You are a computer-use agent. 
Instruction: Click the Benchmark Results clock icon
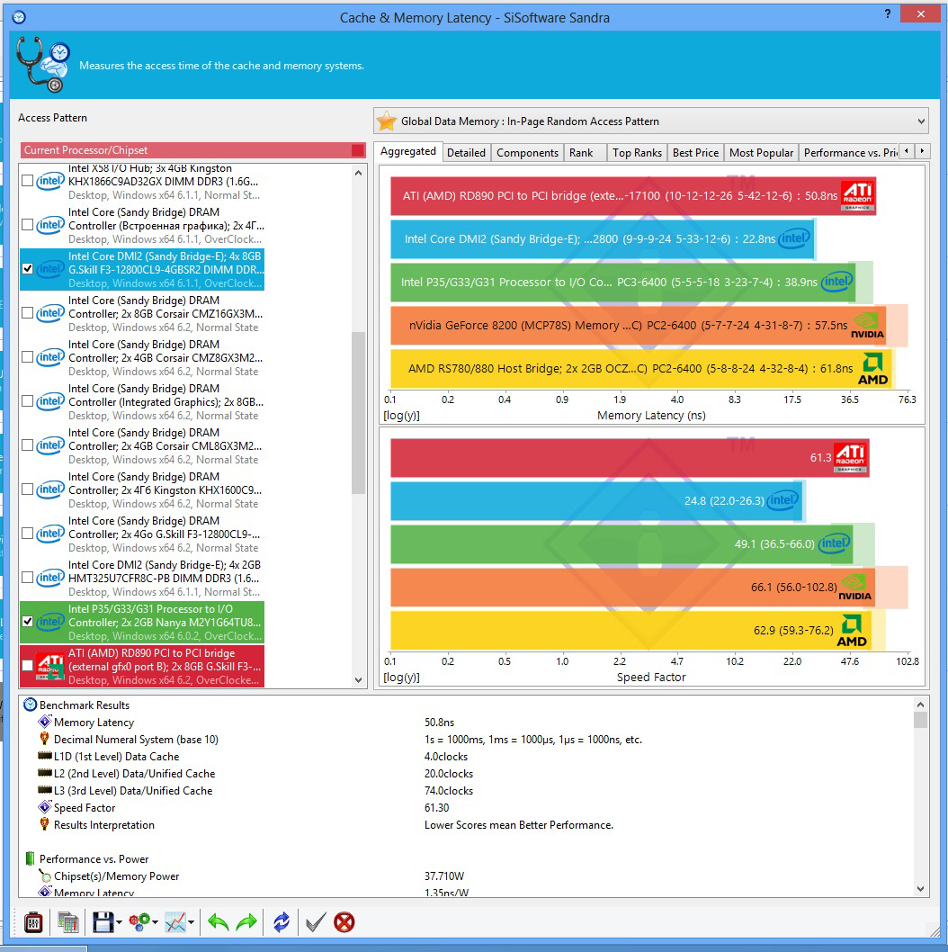click(30, 705)
